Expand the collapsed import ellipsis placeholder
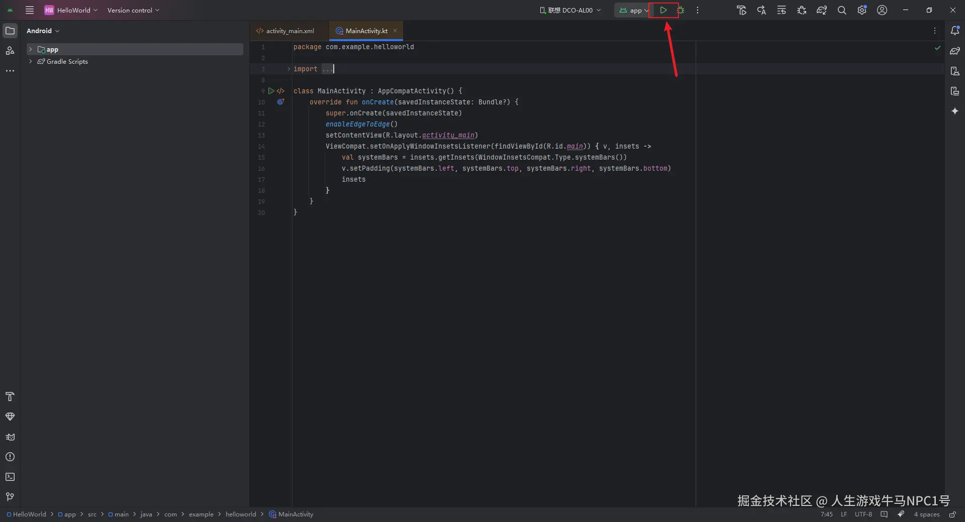This screenshot has width=965, height=522. tap(327, 69)
